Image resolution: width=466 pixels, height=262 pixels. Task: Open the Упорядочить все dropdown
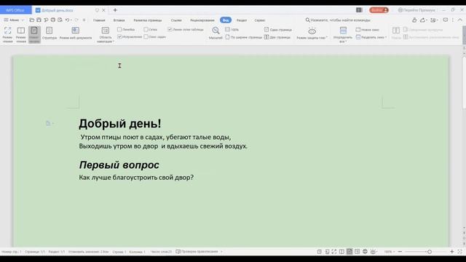click(343, 34)
